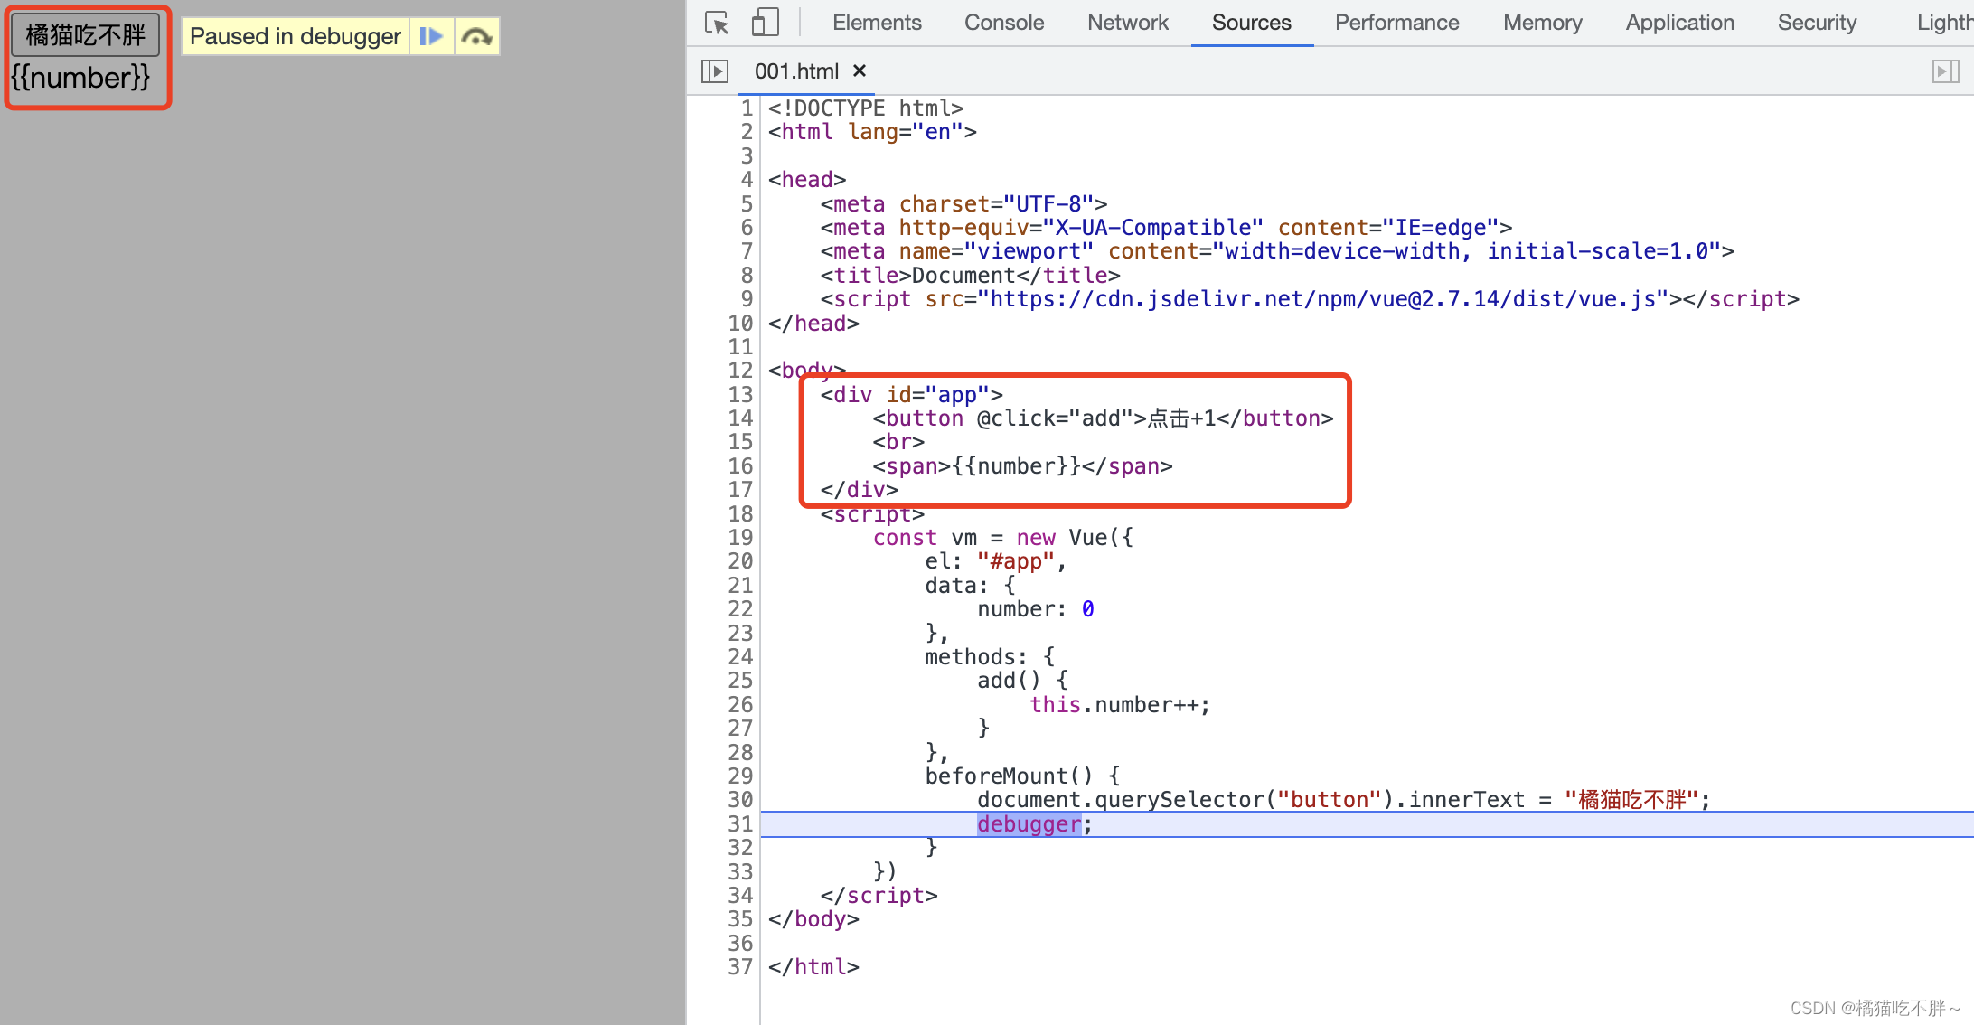The height and width of the screenshot is (1025, 1974).
Task: Click the meta charset UTF-8 line
Action: tap(963, 203)
